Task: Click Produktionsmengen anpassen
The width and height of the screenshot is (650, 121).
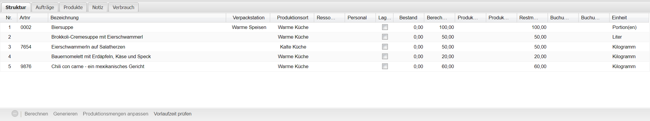Action: [x=115, y=114]
